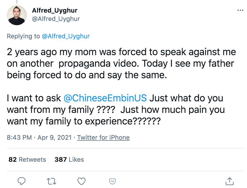Like the tweet with the heart icon
247x188 pixels.
pyautogui.click(x=81, y=181)
